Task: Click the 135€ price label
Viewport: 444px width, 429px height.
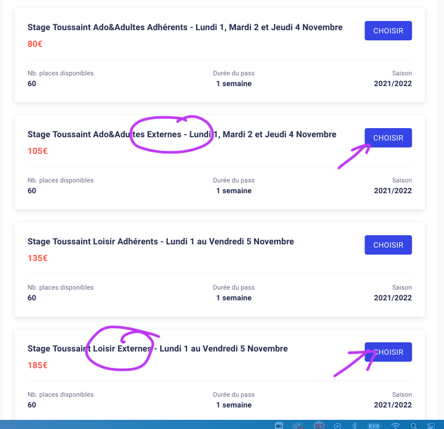Action: click(38, 258)
